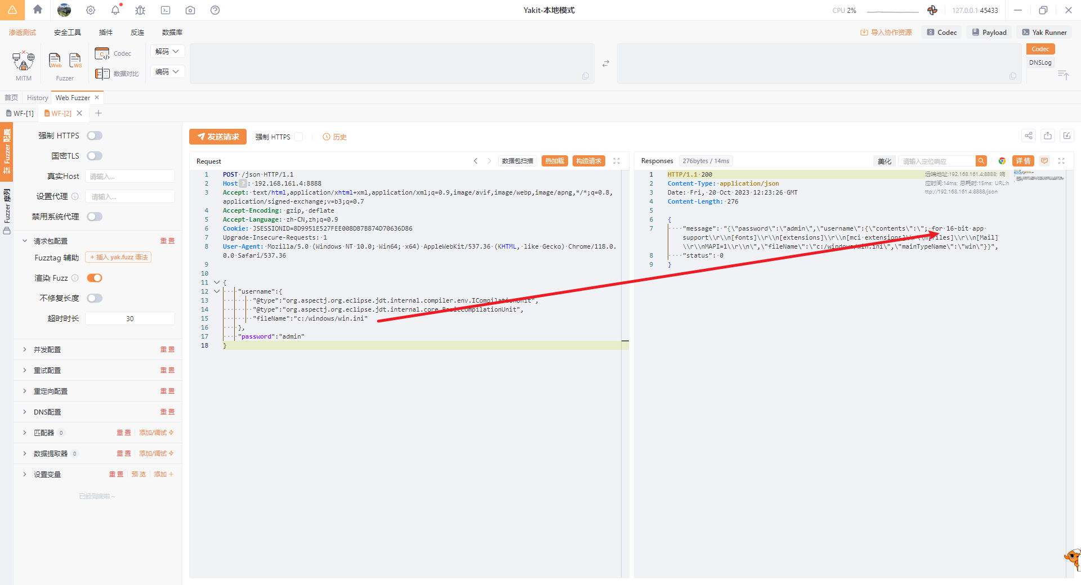The width and height of the screenshot is (1081, 585).
Task: Toggle the 不修复长度 switch
Action: (x=95, y=298)
